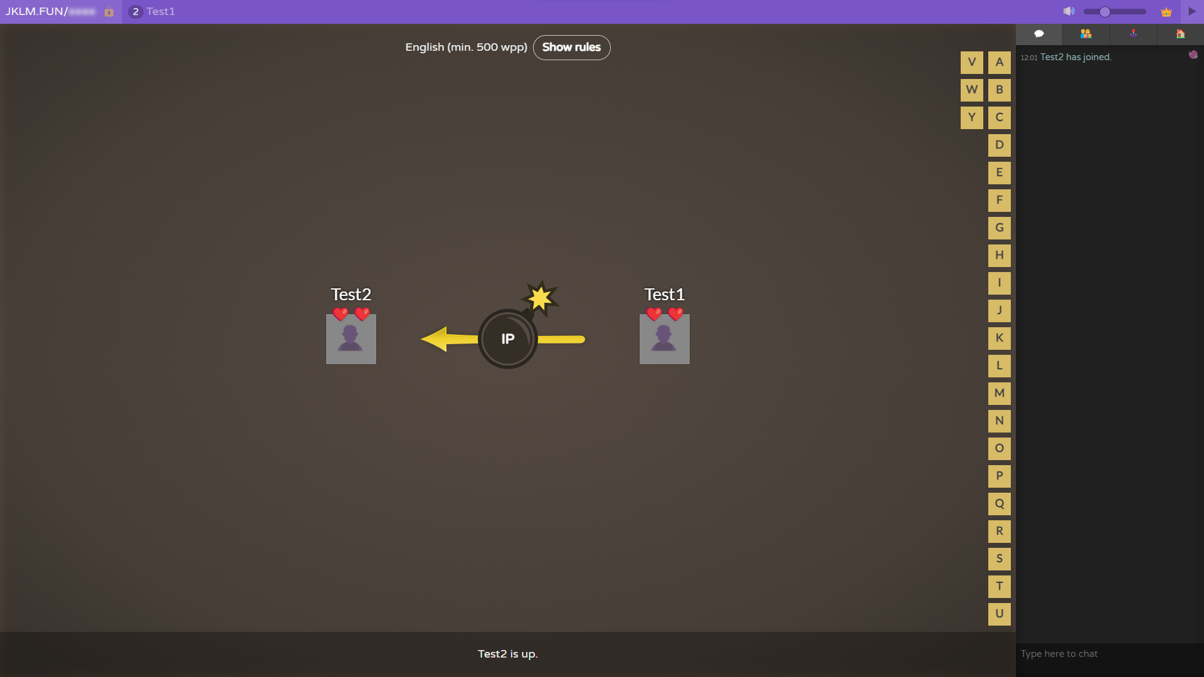Click the purple chat options icon
Image resolution: width=1204 pixels, height=677 pixels.
point(1193,55)
